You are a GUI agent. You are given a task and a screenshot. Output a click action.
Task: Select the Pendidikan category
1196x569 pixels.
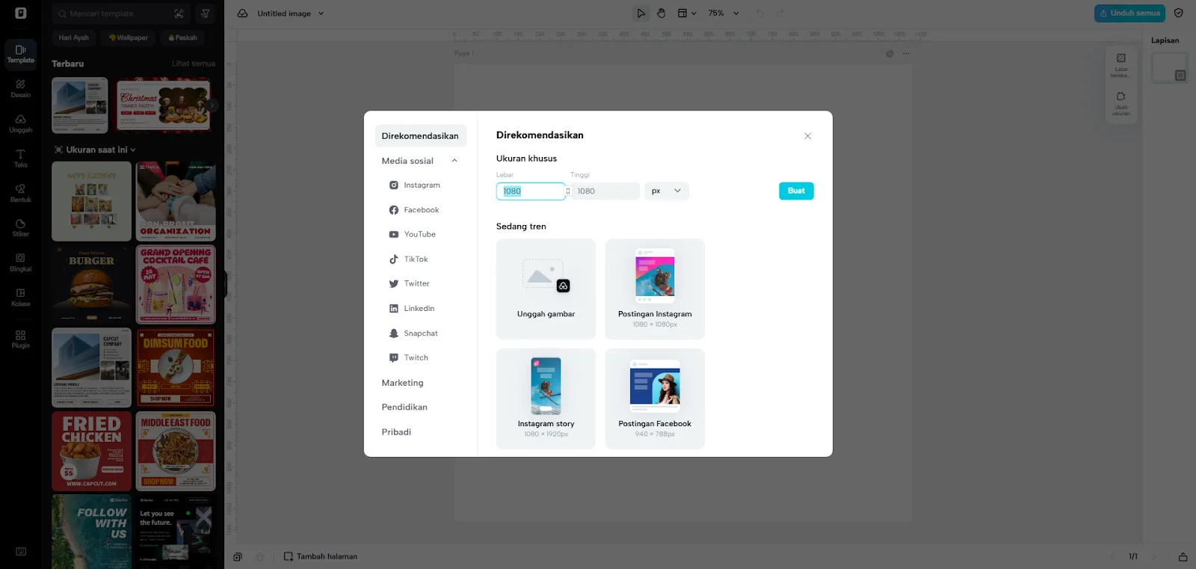click(x=404, y=407)
